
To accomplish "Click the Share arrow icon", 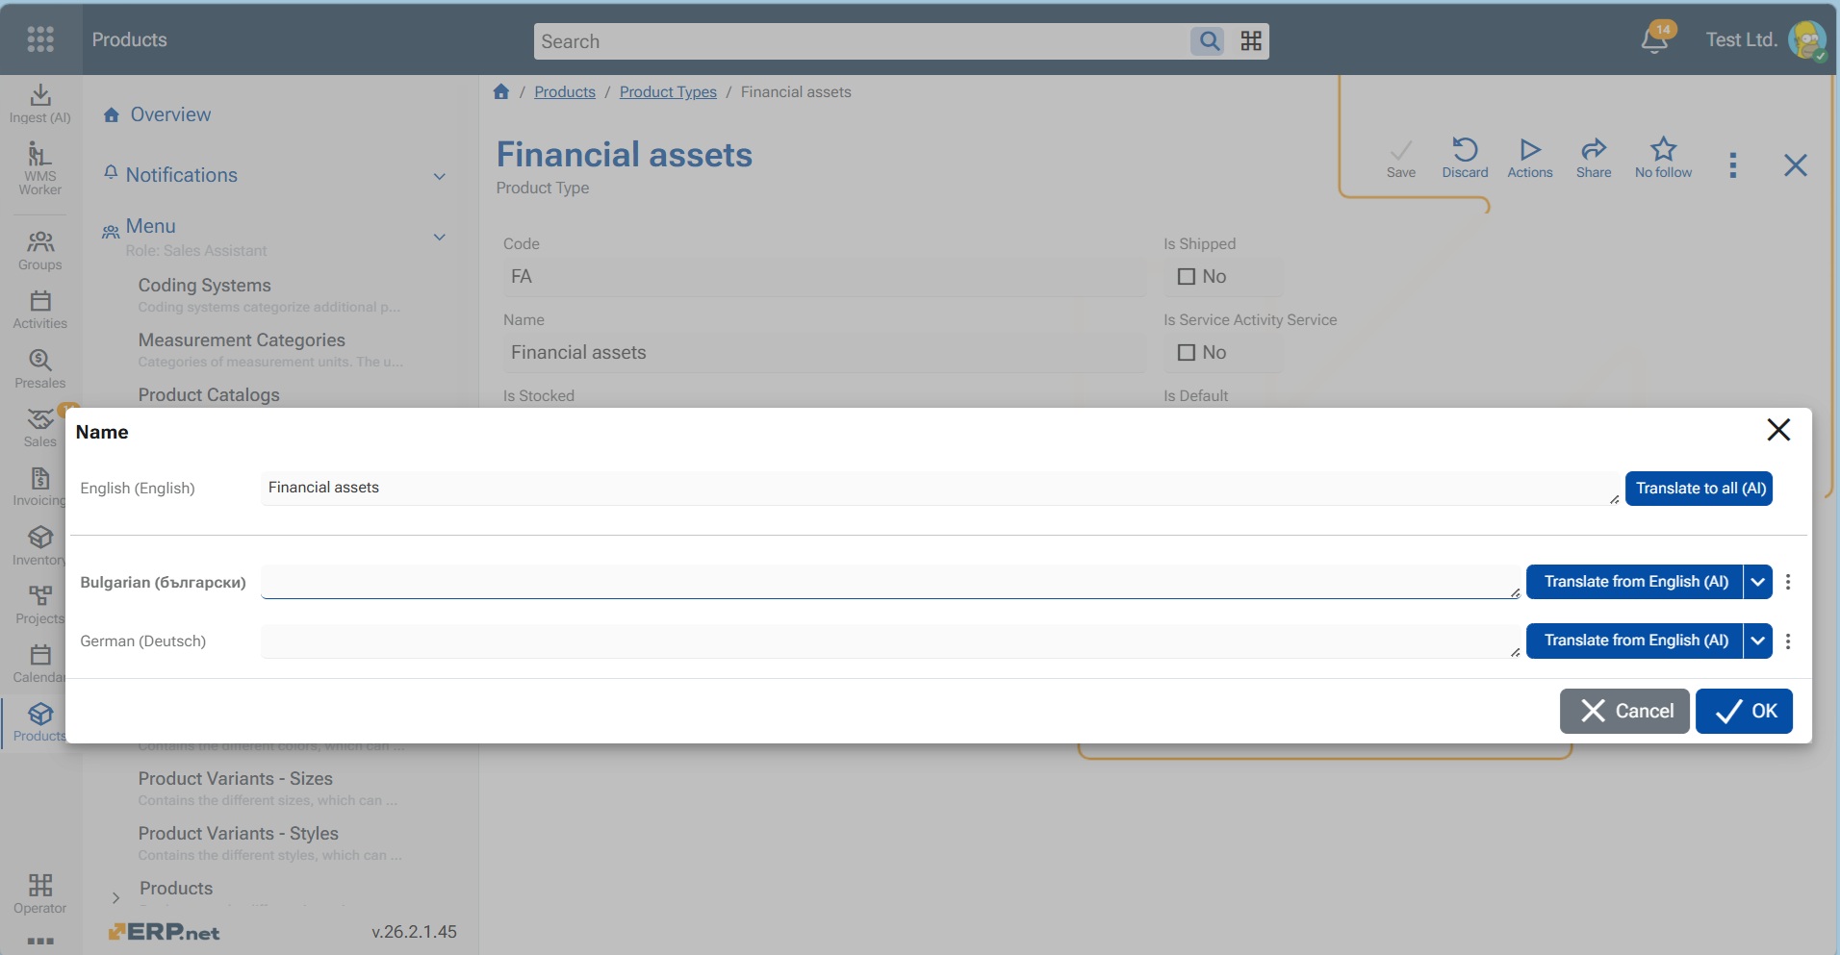I will pos(1594,150).
